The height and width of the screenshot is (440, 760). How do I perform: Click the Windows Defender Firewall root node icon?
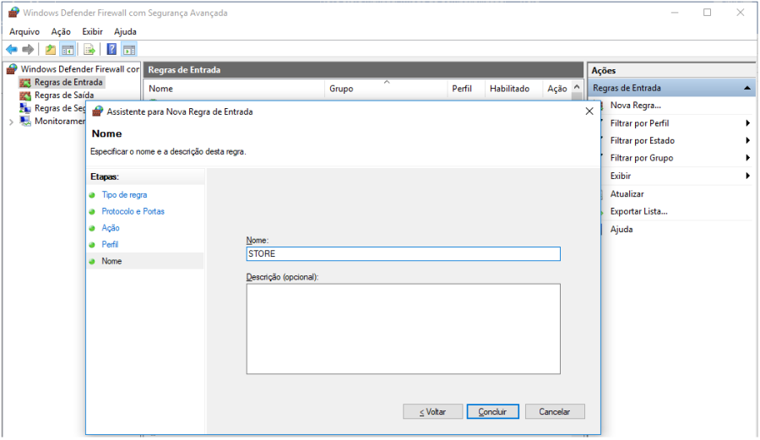click(x=13, y=69)
